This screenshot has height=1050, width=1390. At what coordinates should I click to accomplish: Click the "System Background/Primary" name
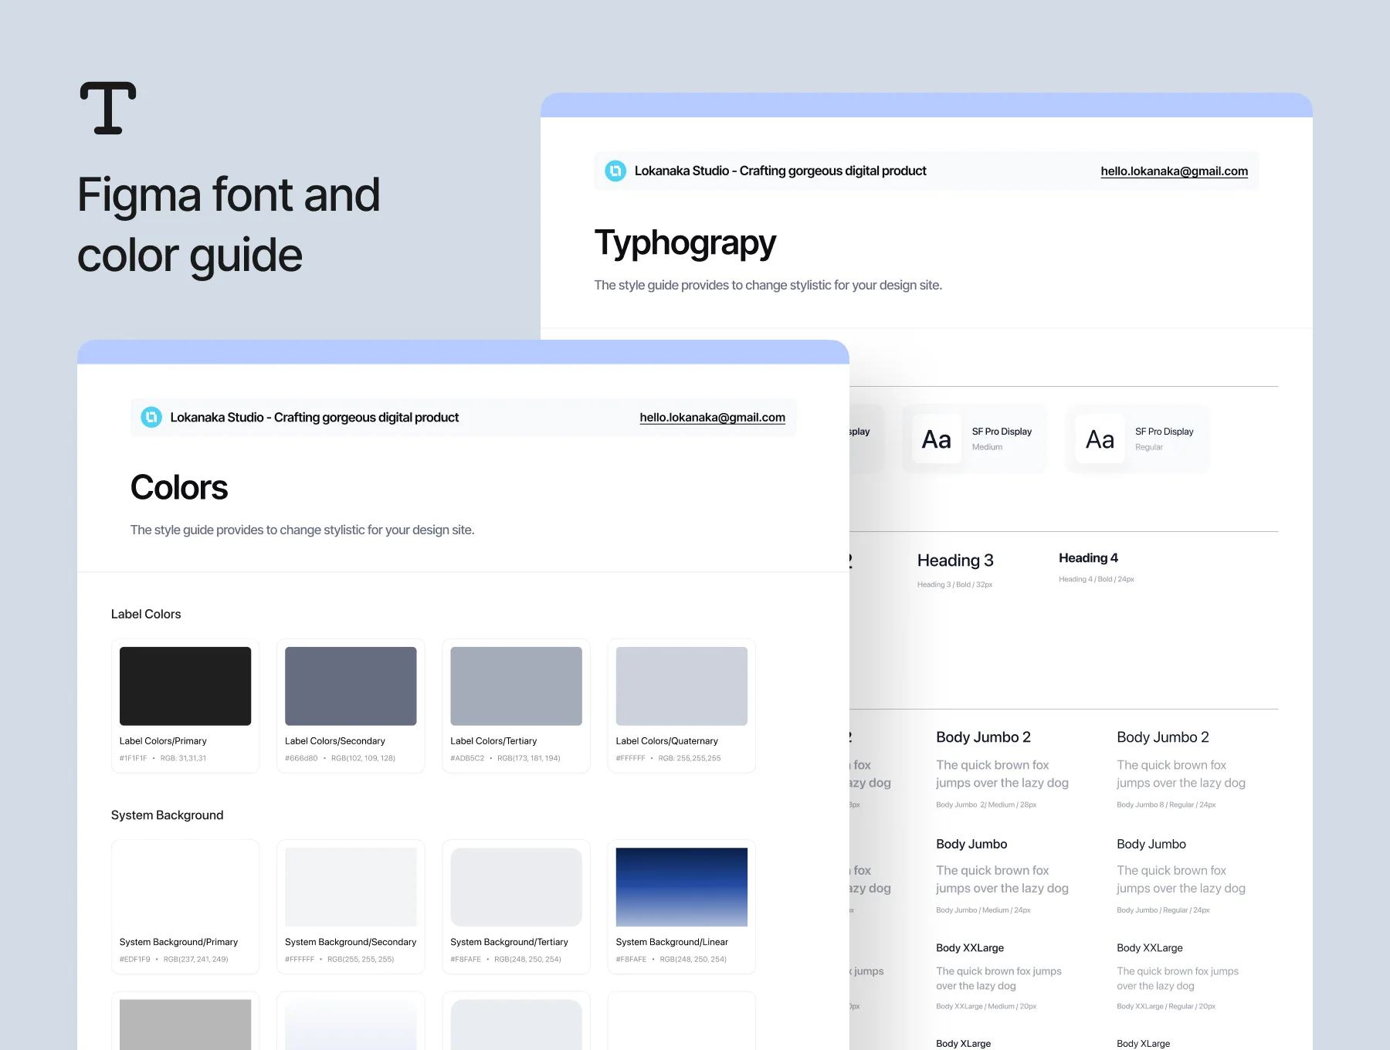[178, 942]
